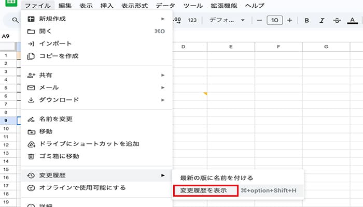Expand the ダウンロード submenu arrow
Image resolution: width=363 pixels, height=207 pixels.
pyautogui.click(x=163, y=100)
